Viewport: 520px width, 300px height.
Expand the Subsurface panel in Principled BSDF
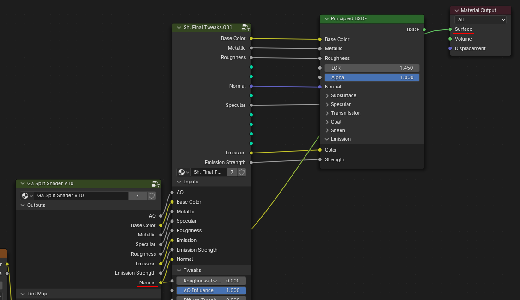click(327, 95)
